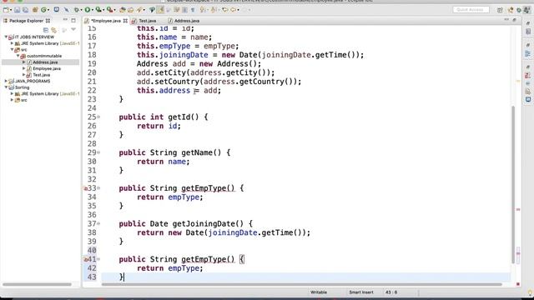Viewport: 534px width, 300px height.
Task: Click cursor position 43 : 6 in status bar
Action: 391,292
